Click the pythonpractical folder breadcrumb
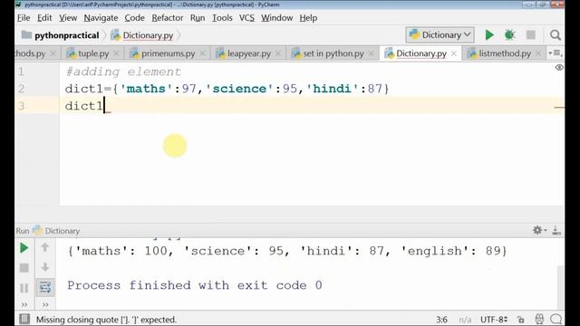 tap(61, 35)
